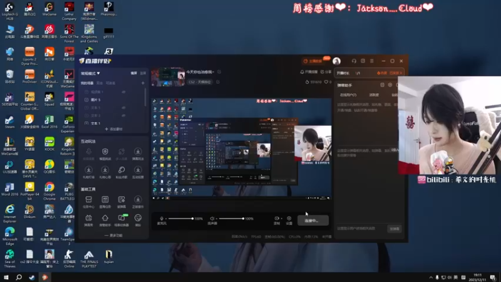Screen dimensions: 501x282
Task: Click the 发弹幕 send button
Action: pyautogui.click(x=395, y=229)
